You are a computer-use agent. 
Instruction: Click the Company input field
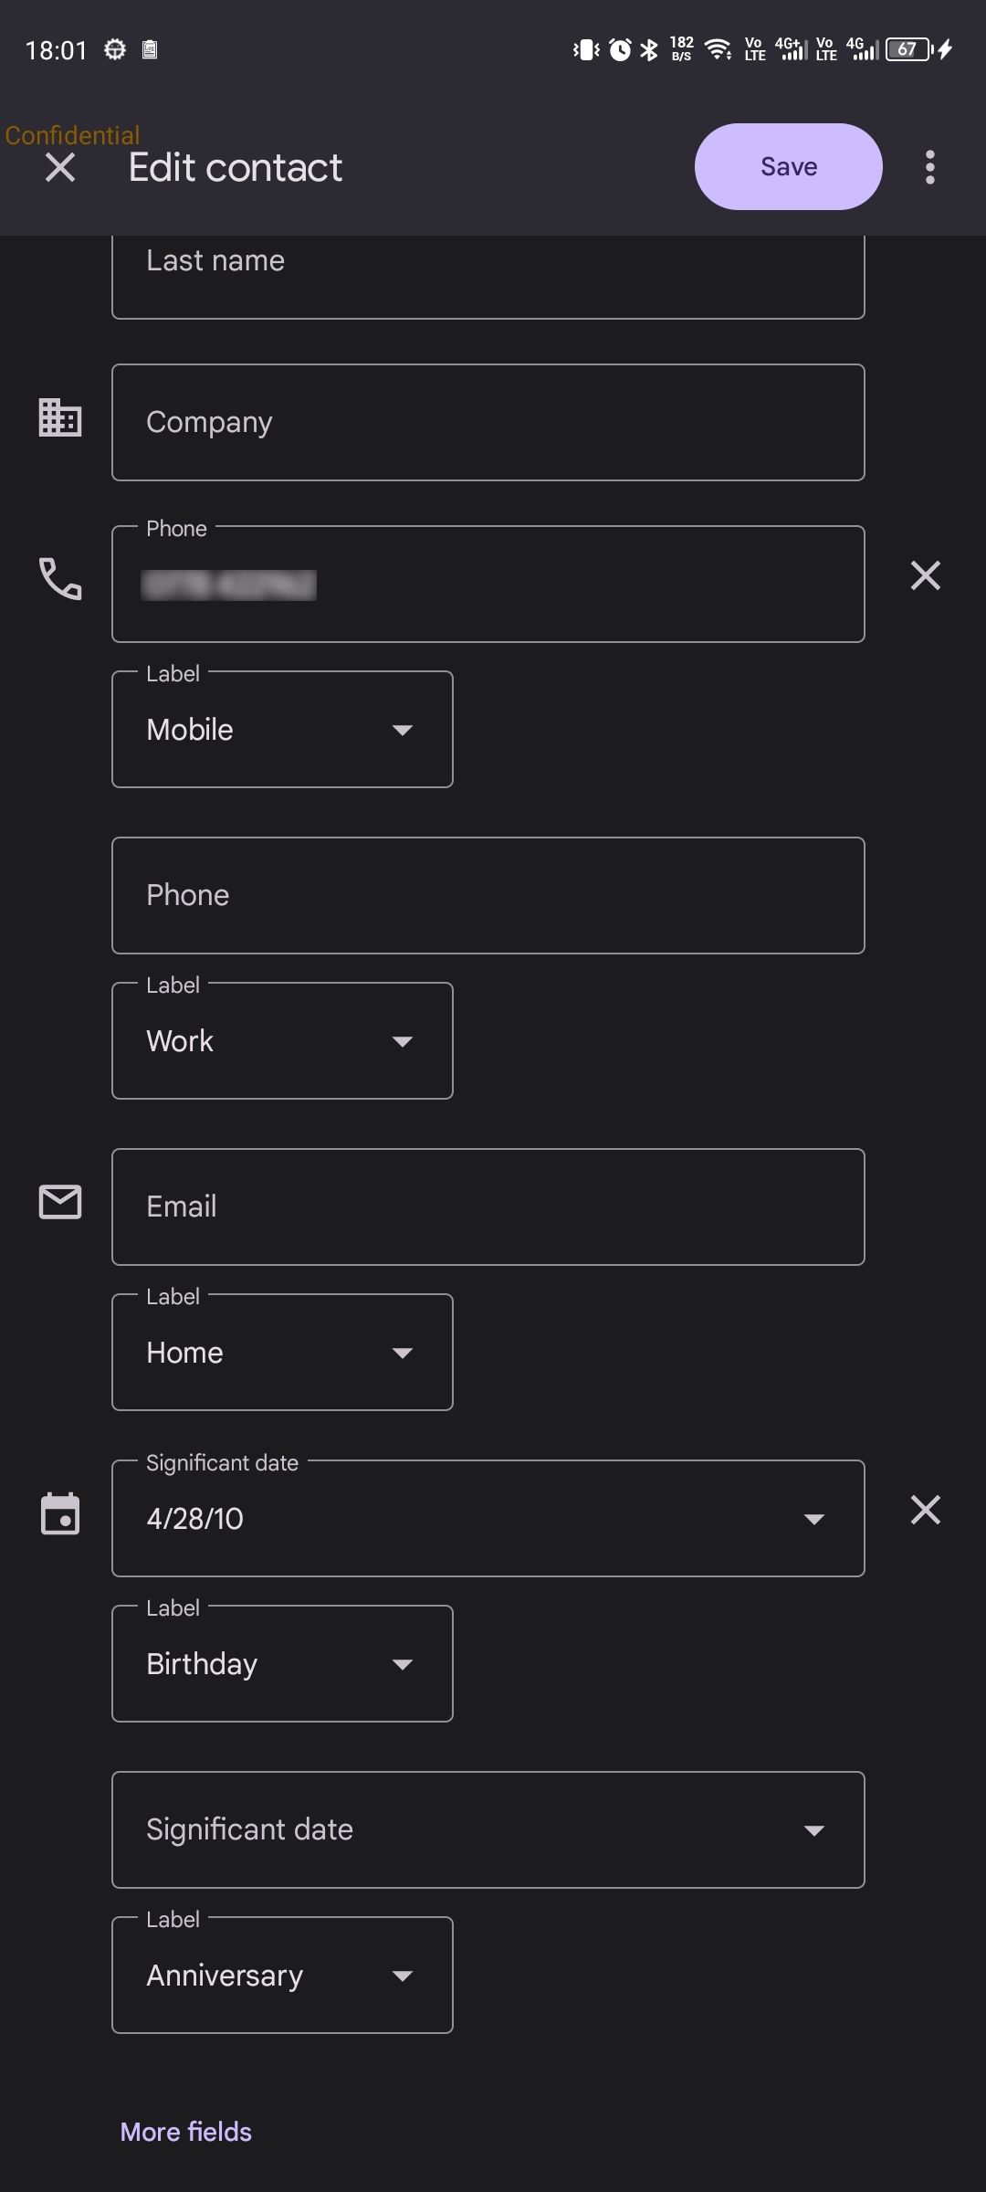coord(488,421)
